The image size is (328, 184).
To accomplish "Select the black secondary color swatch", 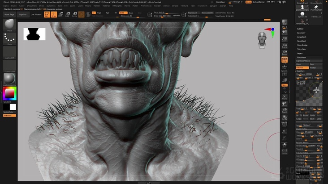I will [x=6, y=107].
